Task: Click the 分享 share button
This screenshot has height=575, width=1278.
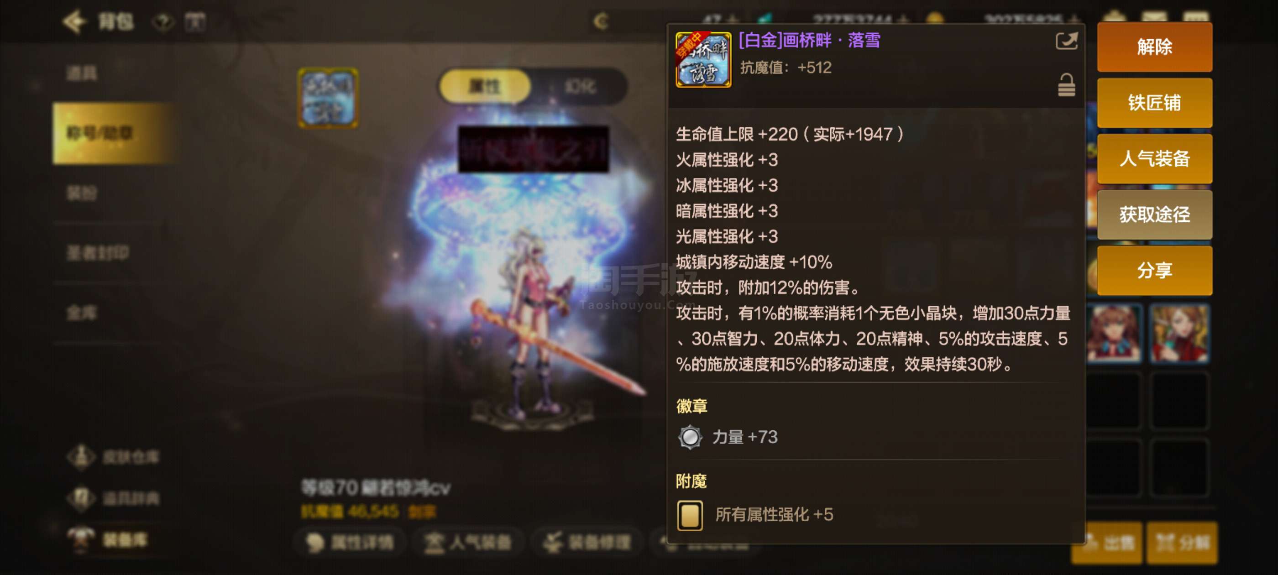Action: click(x=1154, y=270)
